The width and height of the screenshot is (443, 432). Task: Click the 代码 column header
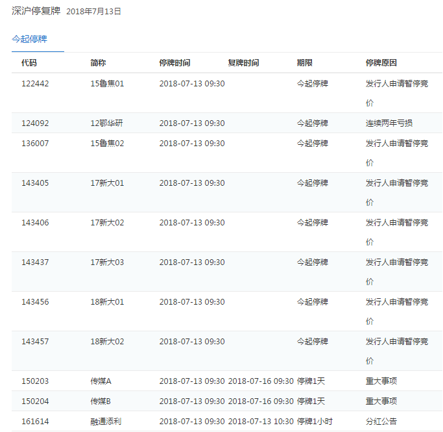pos(29,63)
